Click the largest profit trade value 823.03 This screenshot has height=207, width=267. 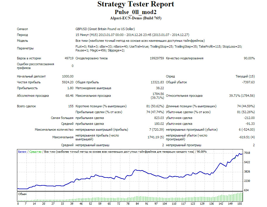(159, 118)
